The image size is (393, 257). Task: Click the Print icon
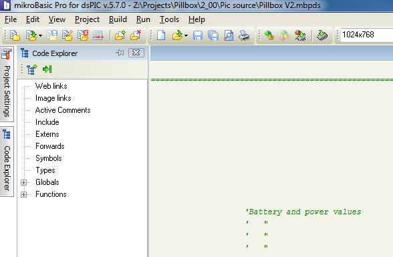coord(244,35)
